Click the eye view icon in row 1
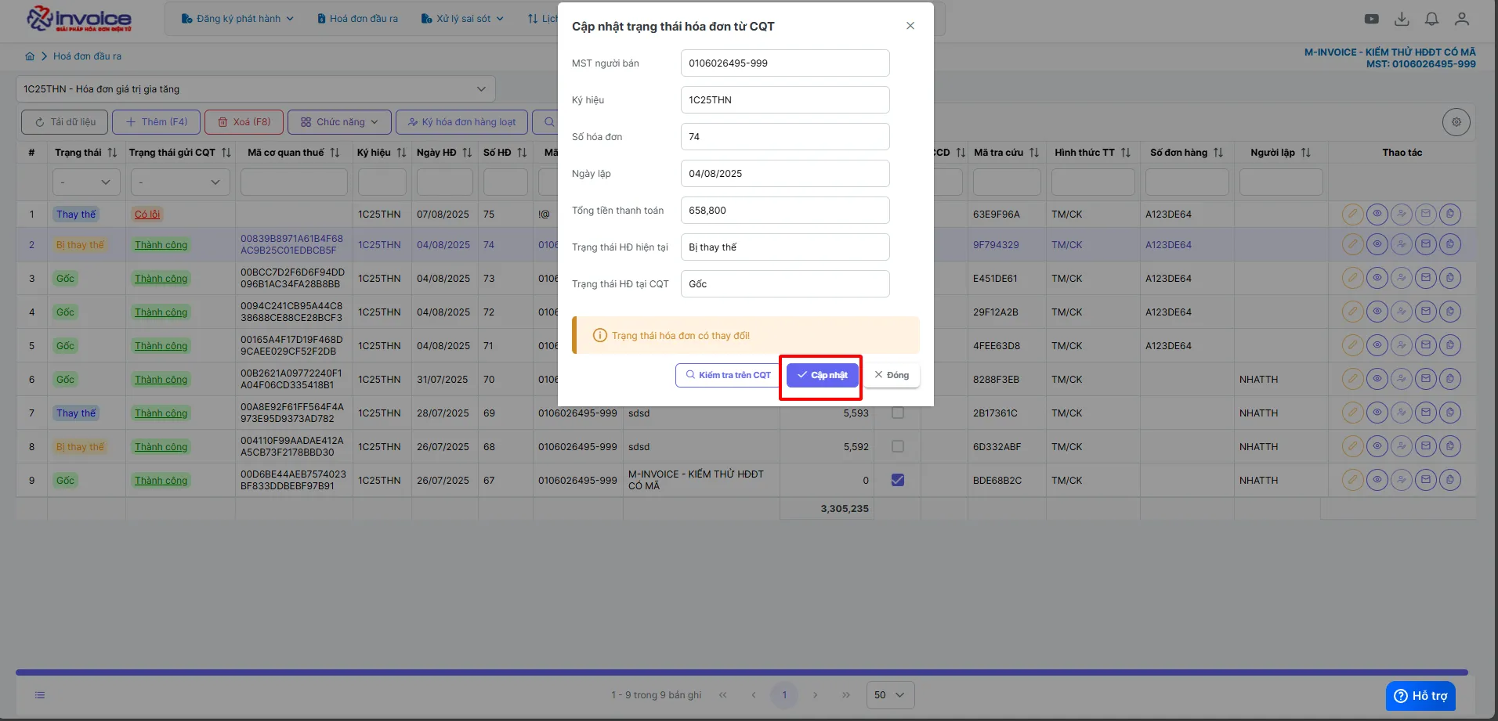Viewport: 1498px width, 721px height. [x=1377, y=214]
